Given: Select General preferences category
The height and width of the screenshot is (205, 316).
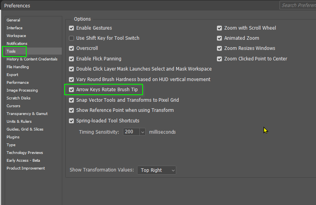Looking at the screenshot, I should click(x=13, y=20).
